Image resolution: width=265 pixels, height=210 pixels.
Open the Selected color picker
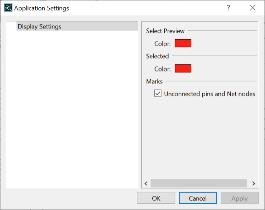(x=183, y=68)
